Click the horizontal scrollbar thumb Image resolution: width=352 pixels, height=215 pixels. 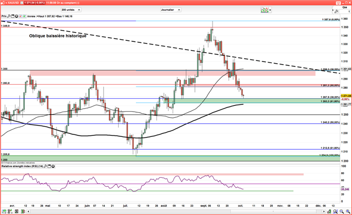[x=274, y=211]
